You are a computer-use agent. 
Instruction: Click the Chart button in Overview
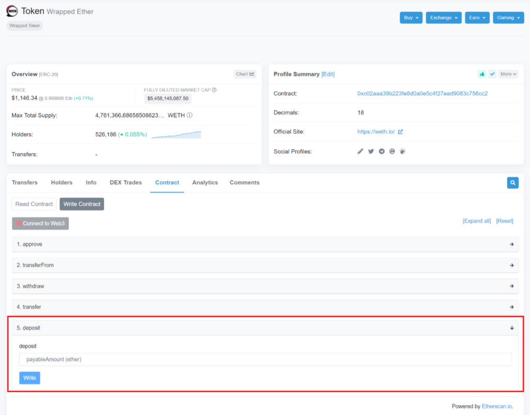[245, 74]
